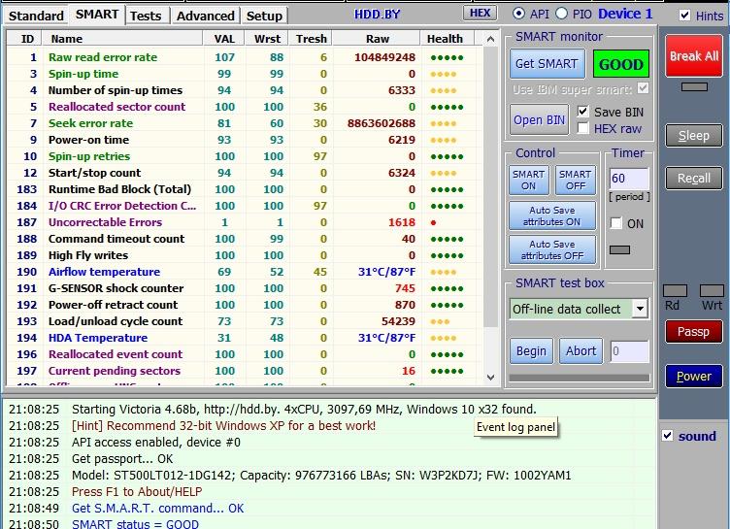Screen dimensions: 730x529
Task: Turn Auto Save attributes OFF
Action: point(551,249)
